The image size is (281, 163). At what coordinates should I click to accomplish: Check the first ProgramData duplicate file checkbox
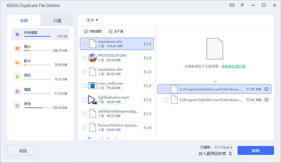pyautogui.click(x=166, y=89)
